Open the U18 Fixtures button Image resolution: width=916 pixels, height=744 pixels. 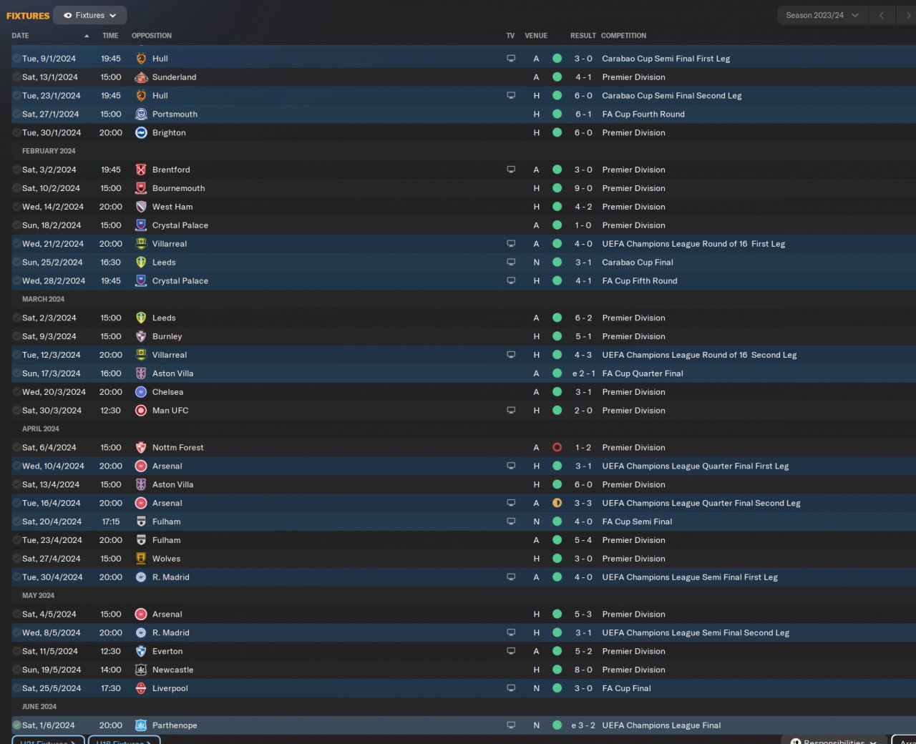coord(125,740)
